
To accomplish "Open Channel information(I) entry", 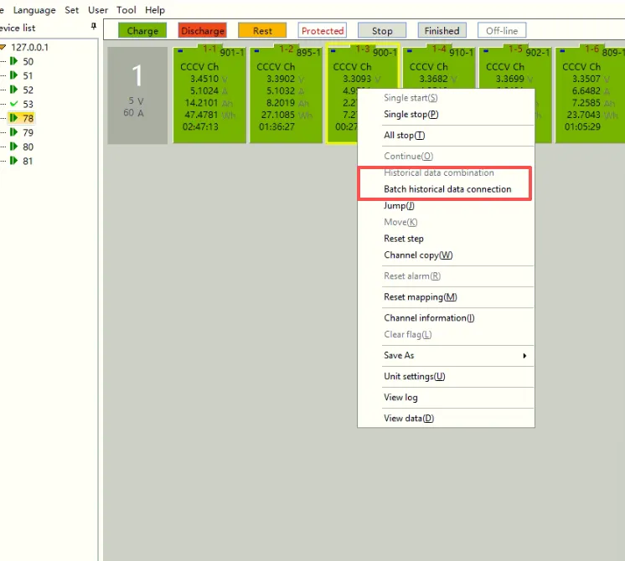I will coord(446,318).
